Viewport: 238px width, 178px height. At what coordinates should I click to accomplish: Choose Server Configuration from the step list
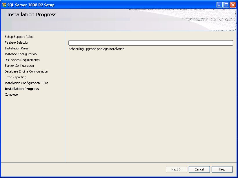[19, 66]
